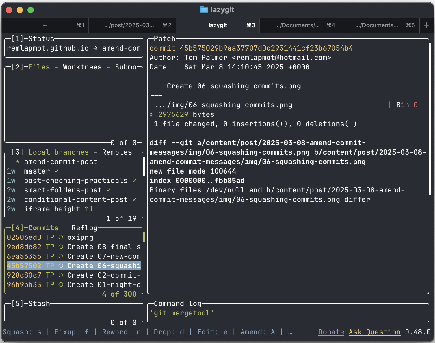Select the iframe-height branch
Image resolution: width=435 pixels, height=343 pixels.
[x=74, y=209]
